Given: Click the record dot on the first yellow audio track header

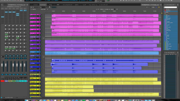Looking at the screenshot, I should pos(39,78).
